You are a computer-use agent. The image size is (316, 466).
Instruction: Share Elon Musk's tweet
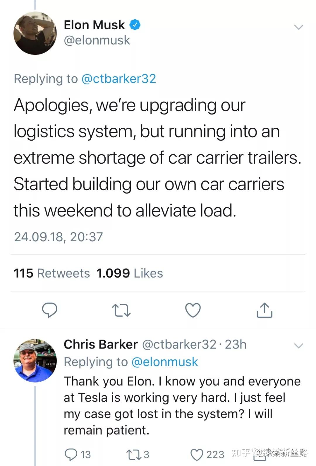click(x=265, y=310)
